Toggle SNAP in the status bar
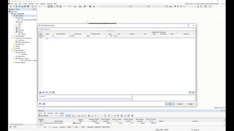Viewport: 234px width, 131px height. [x=157, y=130]
